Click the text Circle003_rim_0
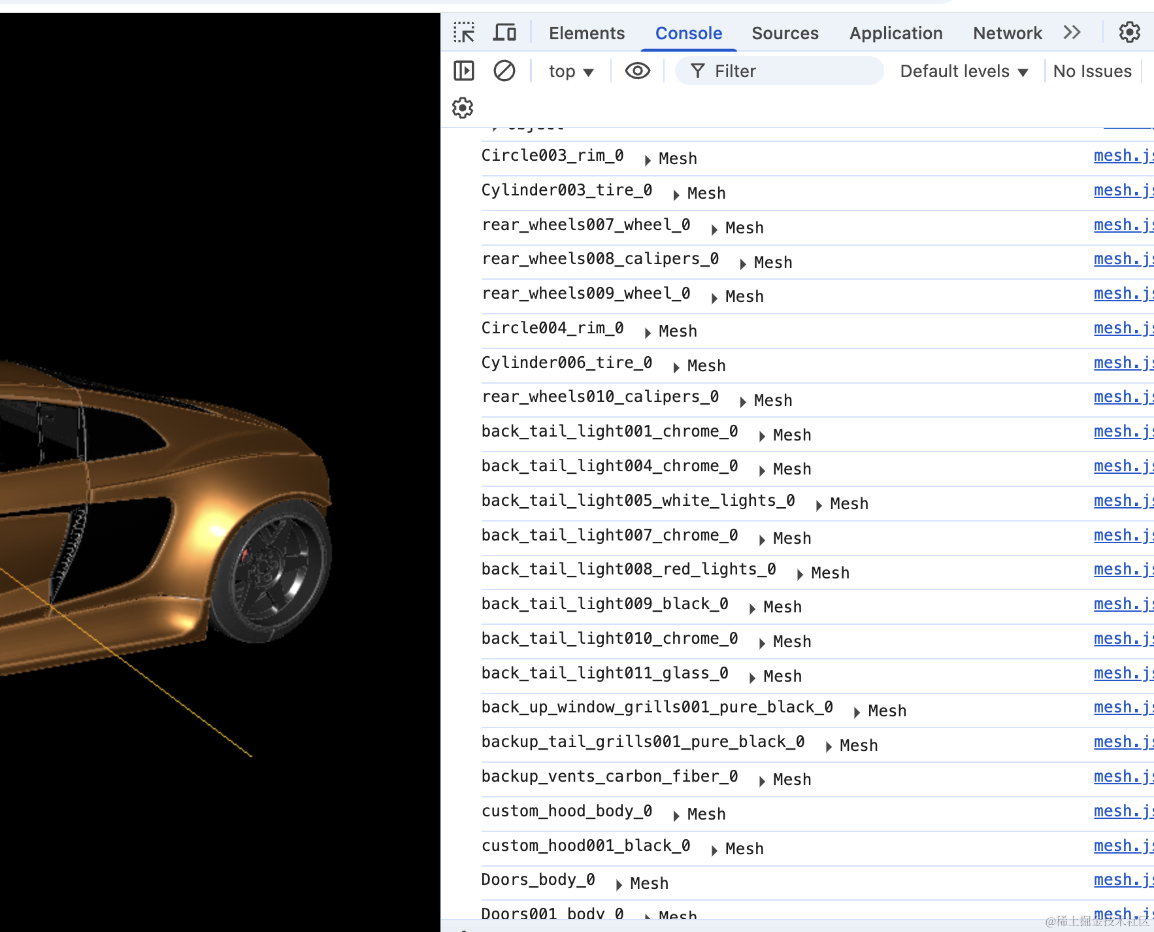This screenshot has width=1154, height=932. (x=553, y=156)
